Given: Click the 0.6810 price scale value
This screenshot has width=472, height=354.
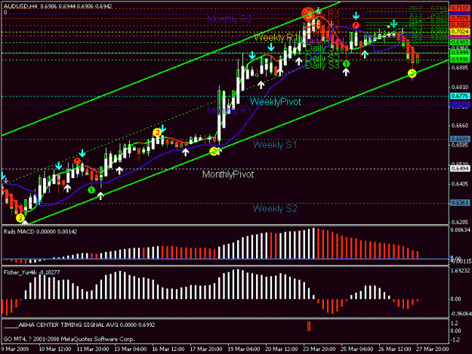Looking at the screenshot, I should coord(460,88).
